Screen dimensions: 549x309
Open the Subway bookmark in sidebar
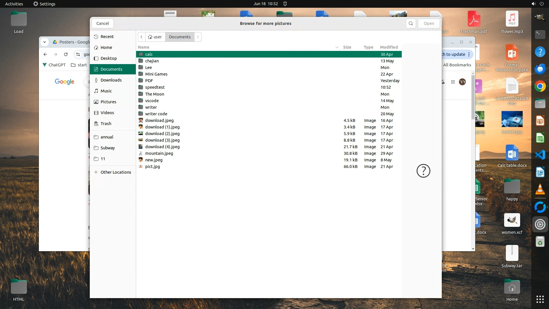pyautogui.click(x=108, y=148)
